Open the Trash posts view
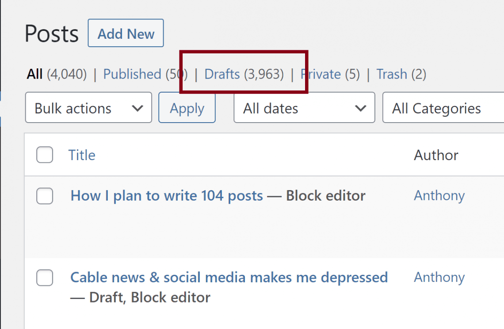 point(392,75)
